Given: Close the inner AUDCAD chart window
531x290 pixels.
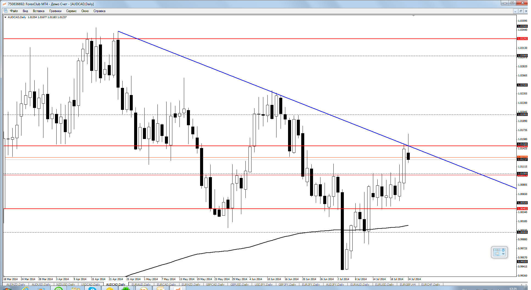Looking at the screenshot, I should click(x=526, y=11).
